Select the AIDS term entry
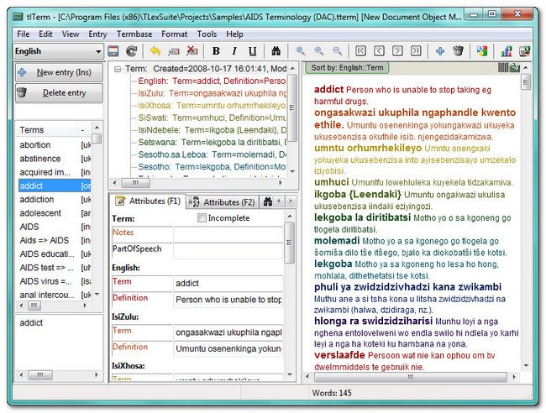This screenshot has height=413, width=546. pos(55,227)
